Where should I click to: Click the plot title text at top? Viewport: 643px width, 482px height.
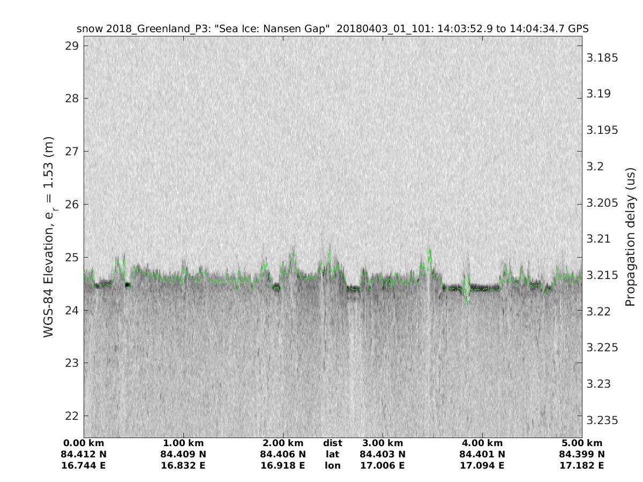point(332,29)
